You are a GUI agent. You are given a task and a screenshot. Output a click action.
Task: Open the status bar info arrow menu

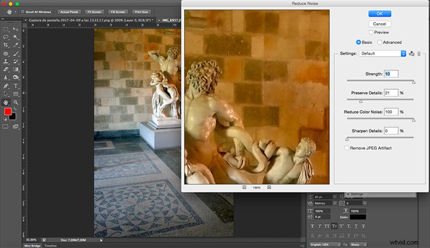click(101, 241)
